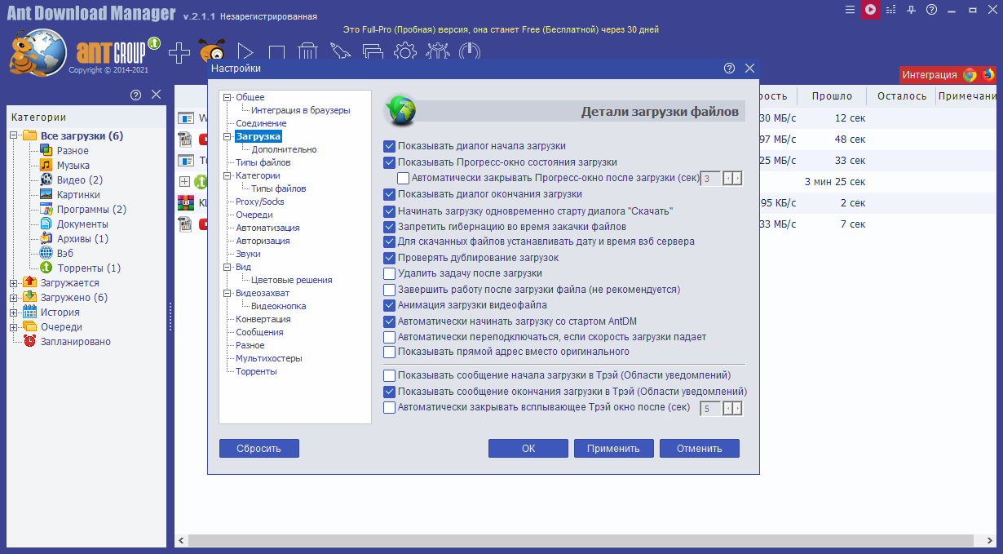This screenshot has height=554, width=1003.
Task: Toggle Показывать диалог окончания загрузки
Action: 389,194
